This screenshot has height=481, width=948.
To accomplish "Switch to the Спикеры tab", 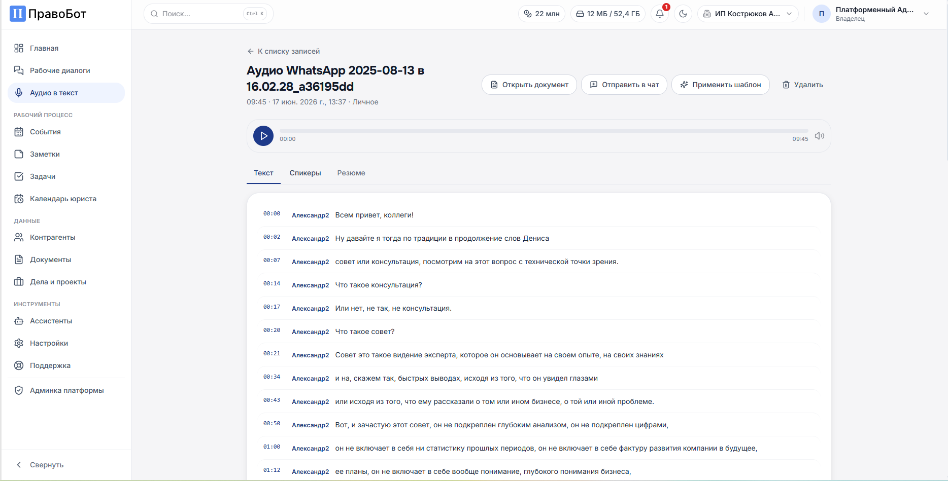I will tap(305, 173).
